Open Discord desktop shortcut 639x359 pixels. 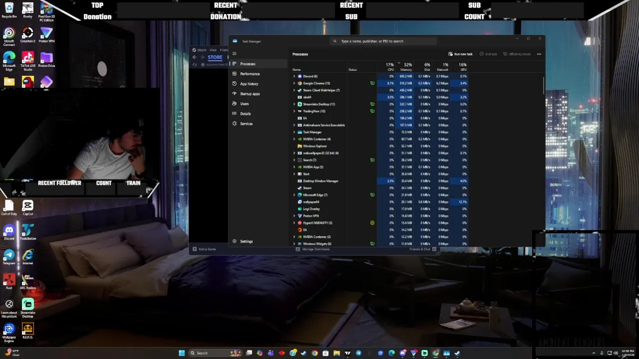tap(9, 232)
